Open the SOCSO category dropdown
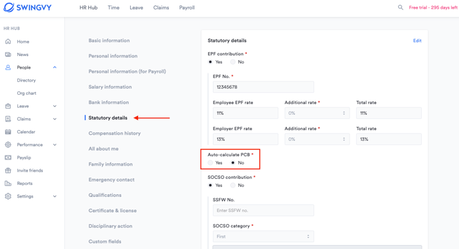This screenshot has height=249, width=459. 263,236
